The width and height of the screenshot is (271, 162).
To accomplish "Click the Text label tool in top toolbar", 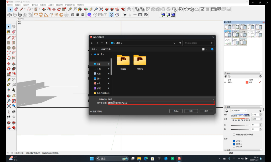I will 75,9.
